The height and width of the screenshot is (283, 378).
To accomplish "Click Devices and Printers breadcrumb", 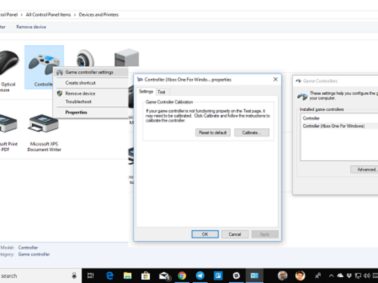I will 99,15.
